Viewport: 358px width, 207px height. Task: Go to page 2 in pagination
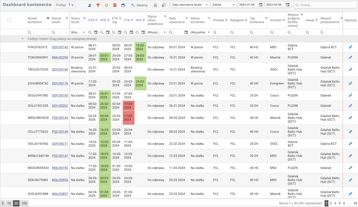tap(331, 203)
